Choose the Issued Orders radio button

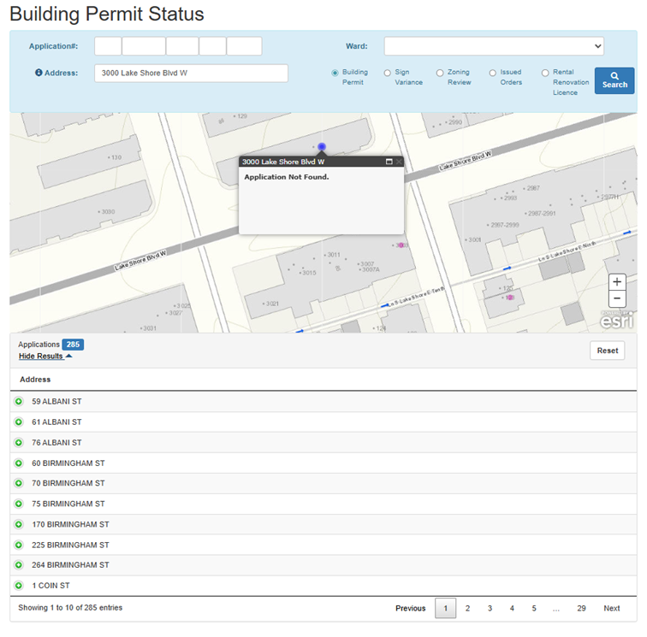click(x=493, y=74)
